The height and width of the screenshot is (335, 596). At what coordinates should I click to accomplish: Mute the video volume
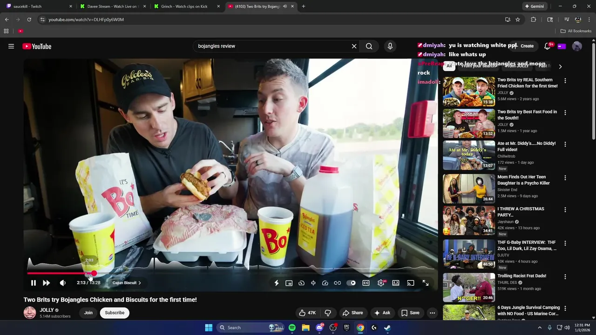click(63, 283)
